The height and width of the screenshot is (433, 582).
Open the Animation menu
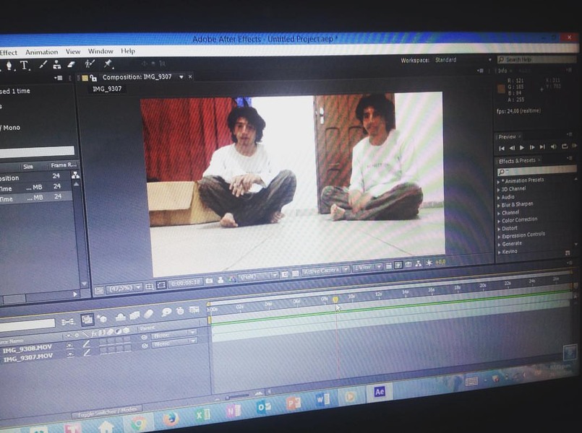[42, 52]
